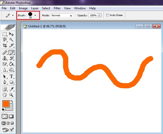This screenshot has width=163, height=134.
Task: Click the Adobe feather logo atop toolbox
Action: coord(8,27)
